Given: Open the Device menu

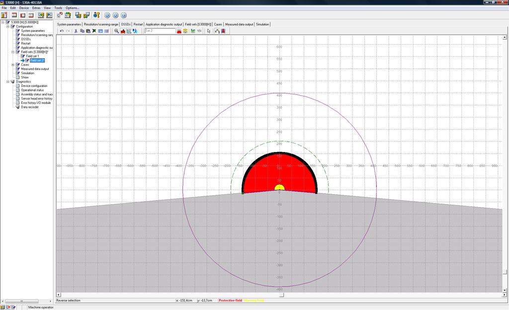Looking at the screenshot, I should 24,8.
